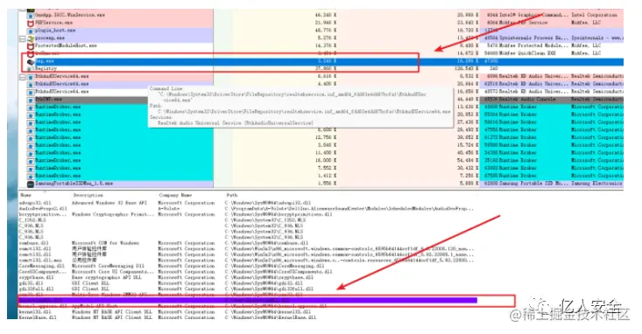The height and width of the screenshot is (334, 642).
Task: Click the Base cryptographic API DLL description
Action: click(107, 277)
